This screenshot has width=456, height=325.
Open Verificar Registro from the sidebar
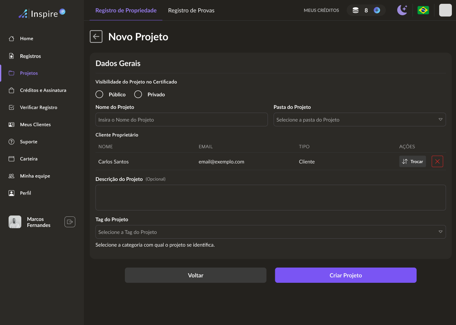38,108
